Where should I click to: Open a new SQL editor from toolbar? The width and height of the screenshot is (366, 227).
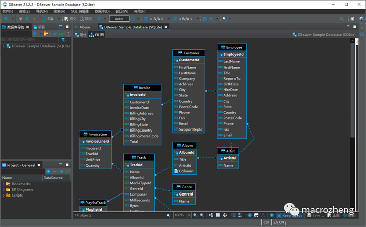(48, 19)
